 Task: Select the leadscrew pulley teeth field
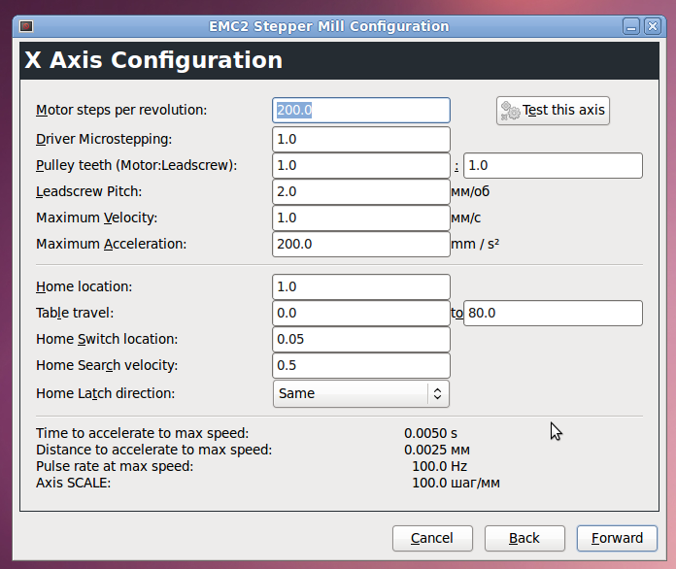(553, 165)
